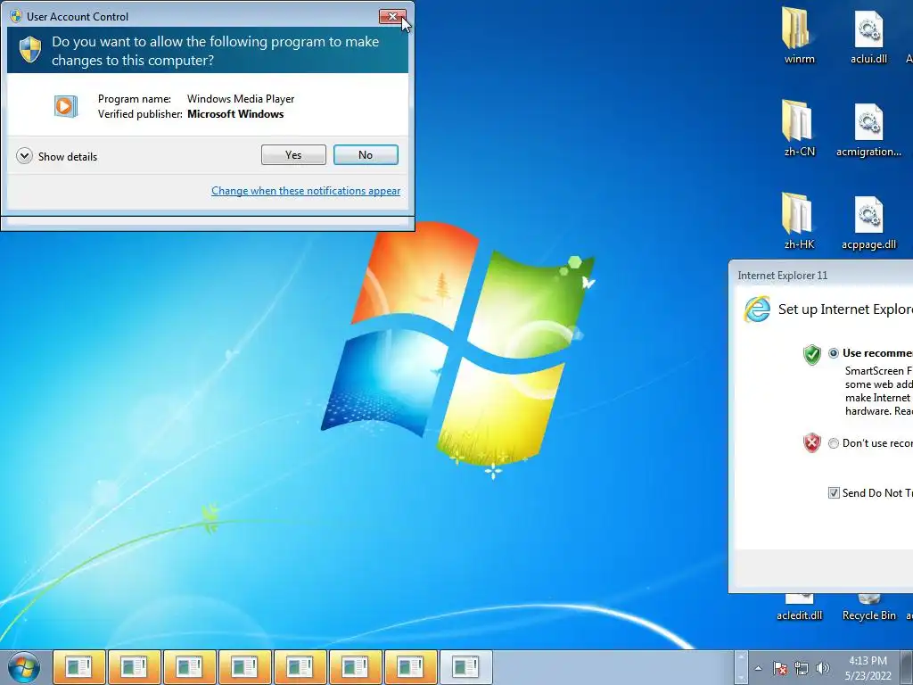
Task: Open the volume speaker icon in tray
Action: pos(823,668)
